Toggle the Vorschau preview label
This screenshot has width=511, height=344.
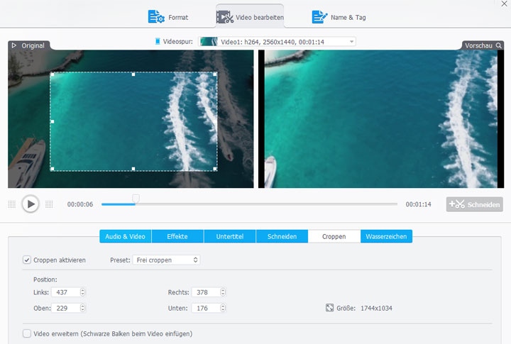(x=481, y=45)
